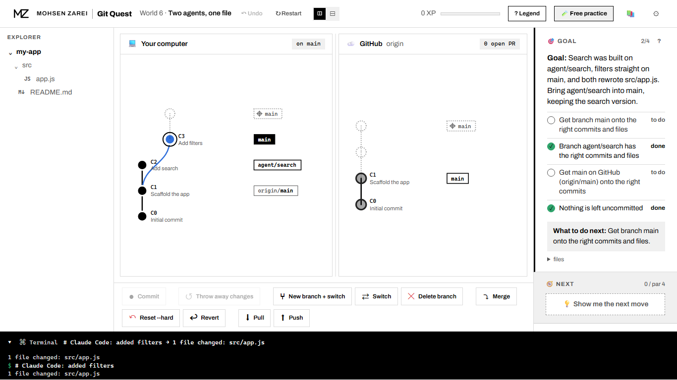Click the Switch branch button
Image resolution: width=677 pixels, height=380 pixels.
coord(377,296)
